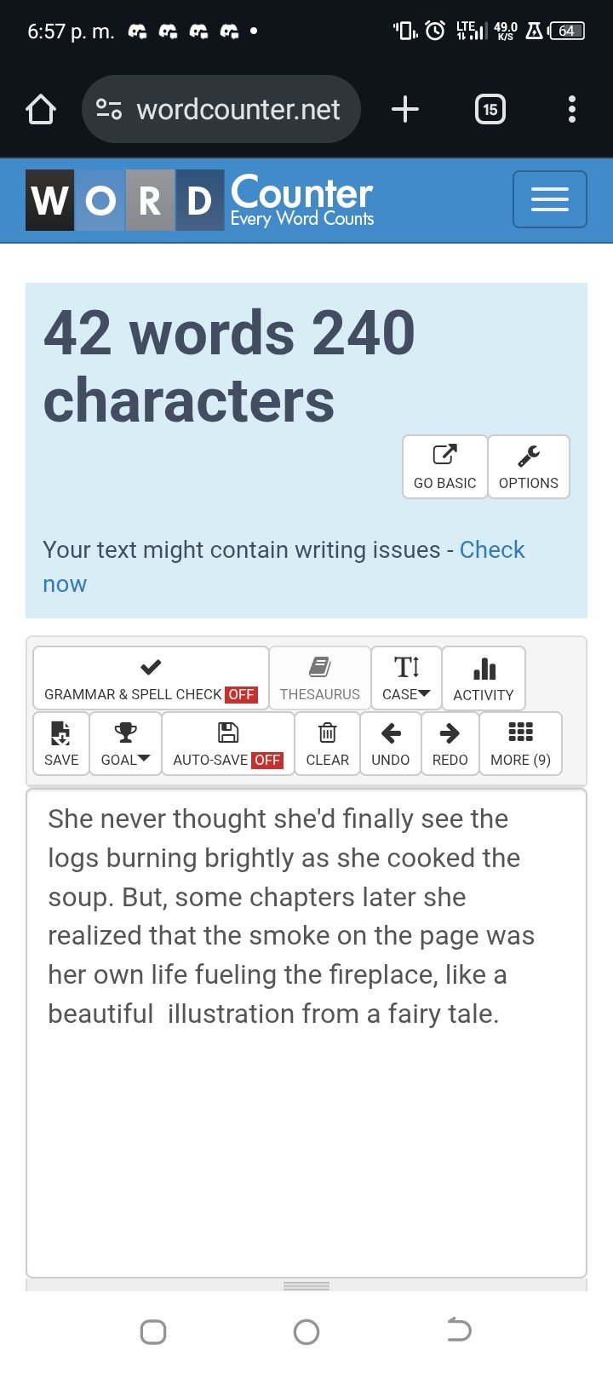Open the Activity bar chart icon
The height and width of the screenshot is (1373, 613).
tap(484, 679)
